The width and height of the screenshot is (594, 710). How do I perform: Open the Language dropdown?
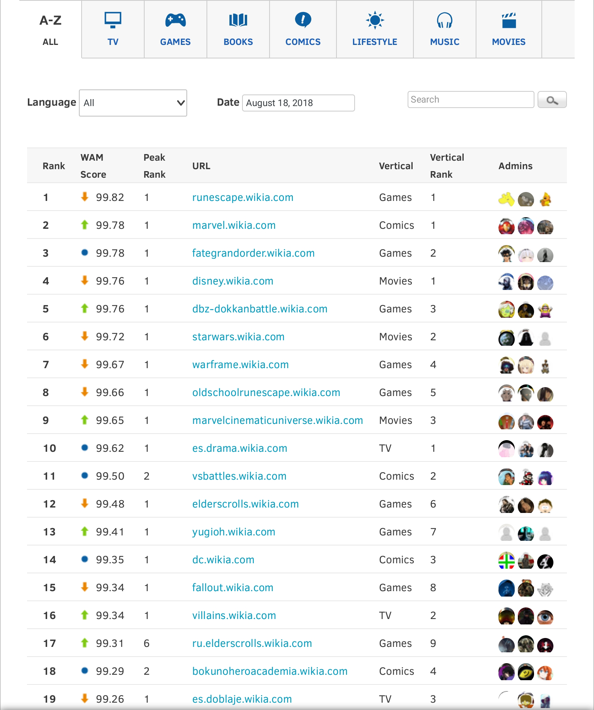[x=133, y=103]
